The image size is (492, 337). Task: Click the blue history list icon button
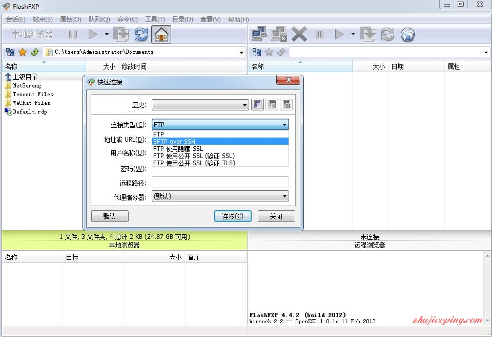point(258,105)
